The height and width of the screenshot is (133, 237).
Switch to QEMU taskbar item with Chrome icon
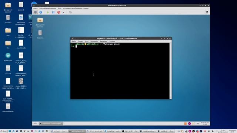click(x=95, y=131)
